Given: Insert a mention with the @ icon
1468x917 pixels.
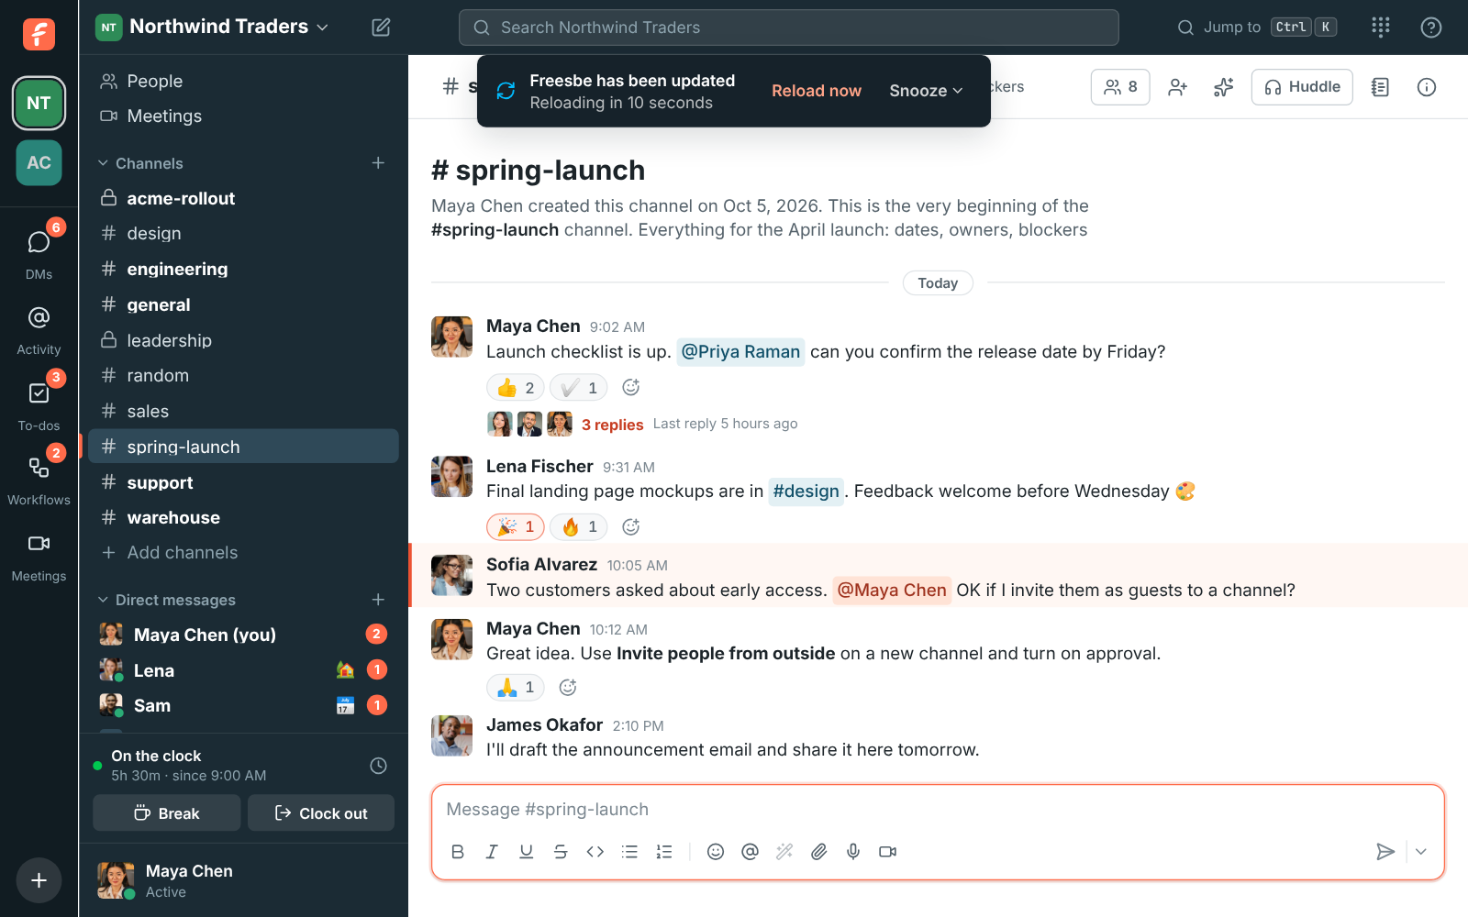Looking at the screenshot, I should [x=750, y=852].
